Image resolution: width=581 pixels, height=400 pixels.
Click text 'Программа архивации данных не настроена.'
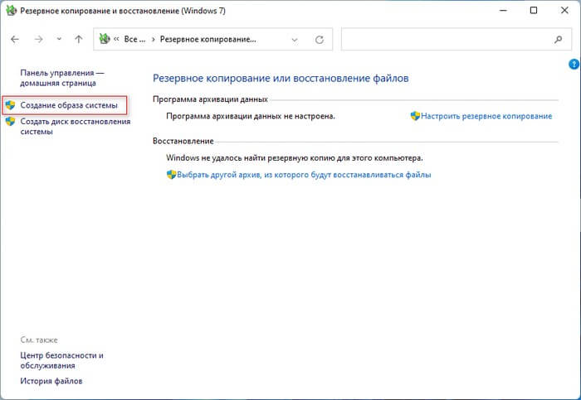tap(251, 116)
